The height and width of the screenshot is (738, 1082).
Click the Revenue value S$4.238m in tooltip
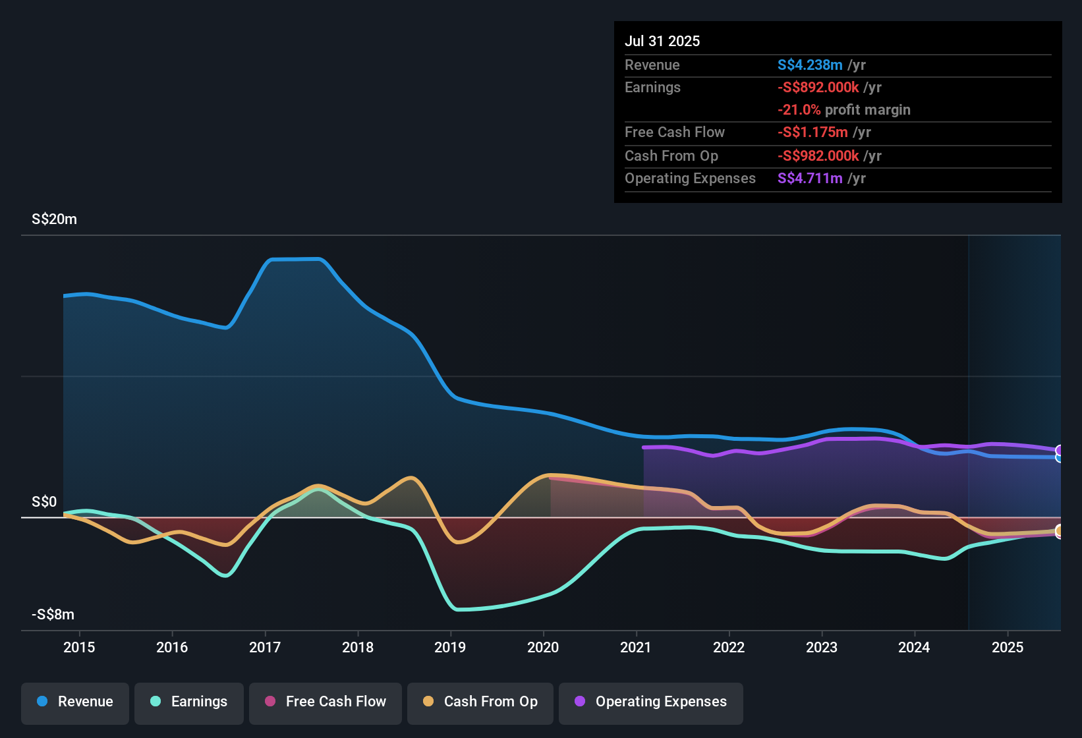tap(810, 65)
